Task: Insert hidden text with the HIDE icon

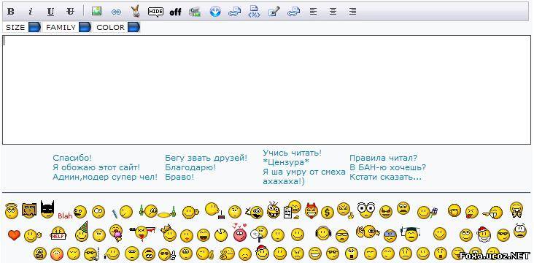Action: (x=155, y=12)
